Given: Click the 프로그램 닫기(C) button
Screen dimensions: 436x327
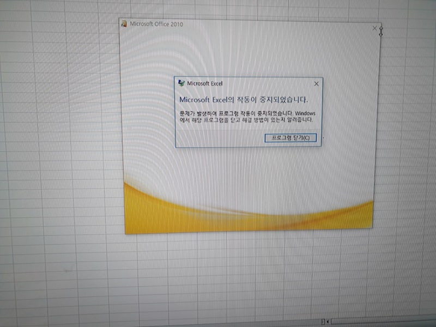Looking at the screenshot, I should point(290,138).
